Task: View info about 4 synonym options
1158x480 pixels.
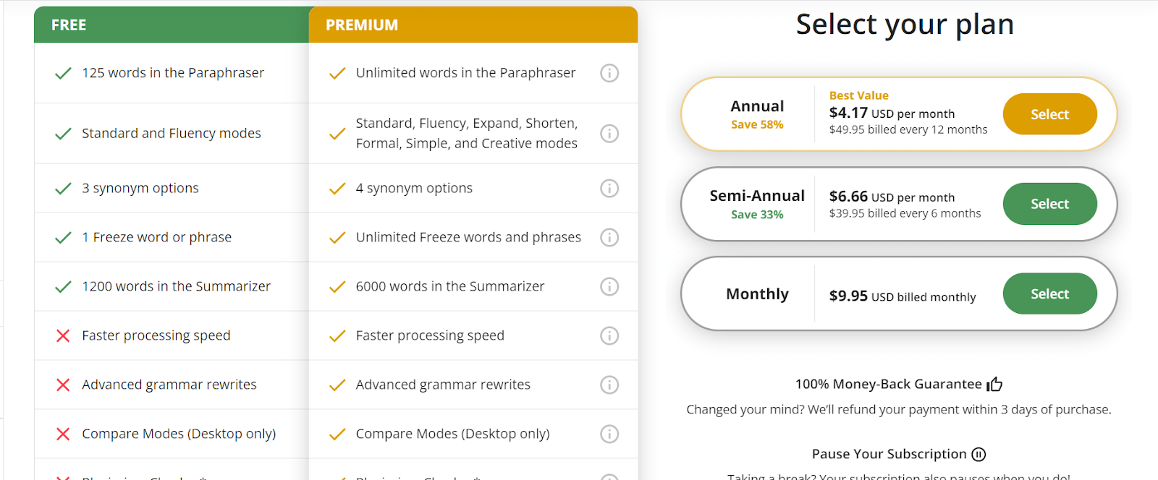Action: tap(609, 188)
